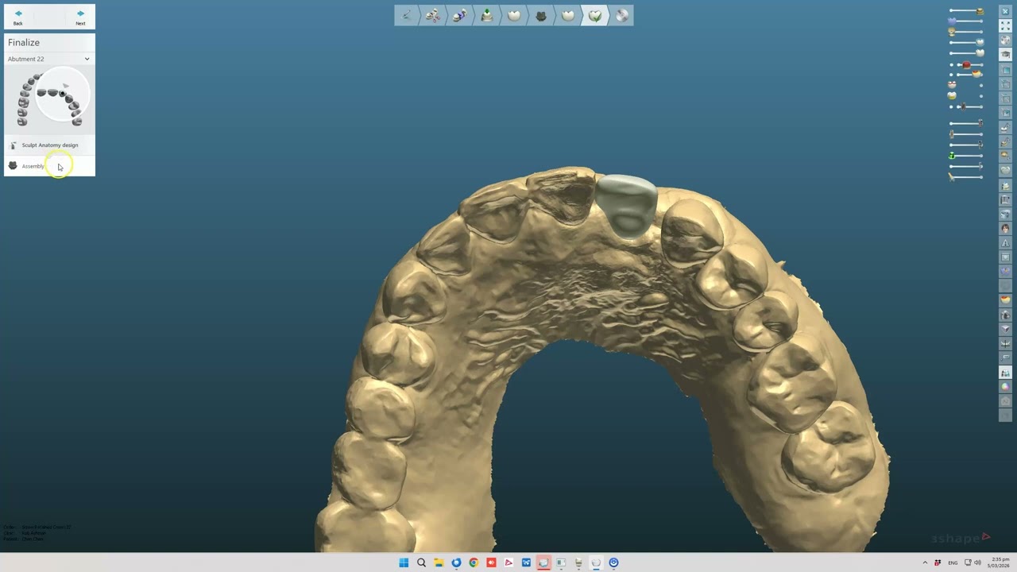Open the green-topped implant workflow step

[x=487, y=15]
